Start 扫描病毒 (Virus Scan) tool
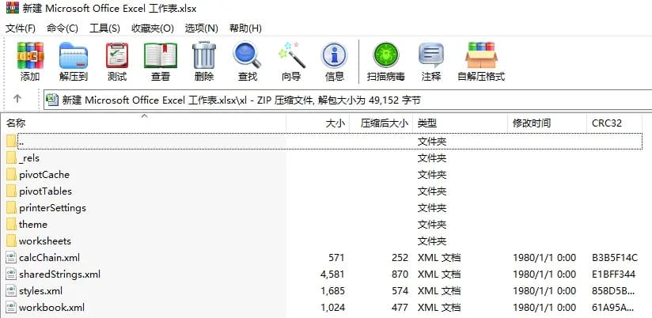The image size is (652, 318). tap(386, 62)
